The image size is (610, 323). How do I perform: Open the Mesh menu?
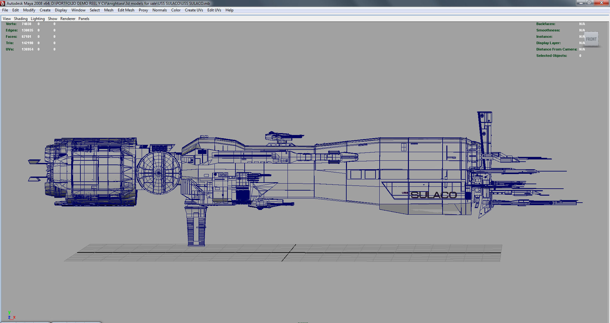[x=109, y=10]
